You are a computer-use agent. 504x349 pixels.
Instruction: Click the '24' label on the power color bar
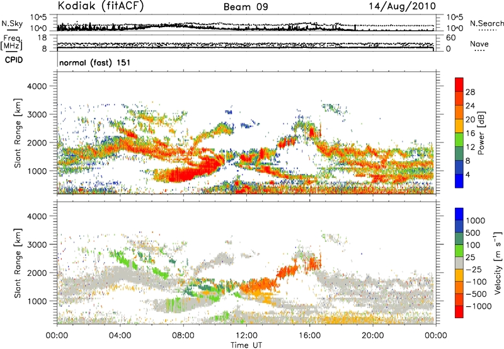(470, 106)
